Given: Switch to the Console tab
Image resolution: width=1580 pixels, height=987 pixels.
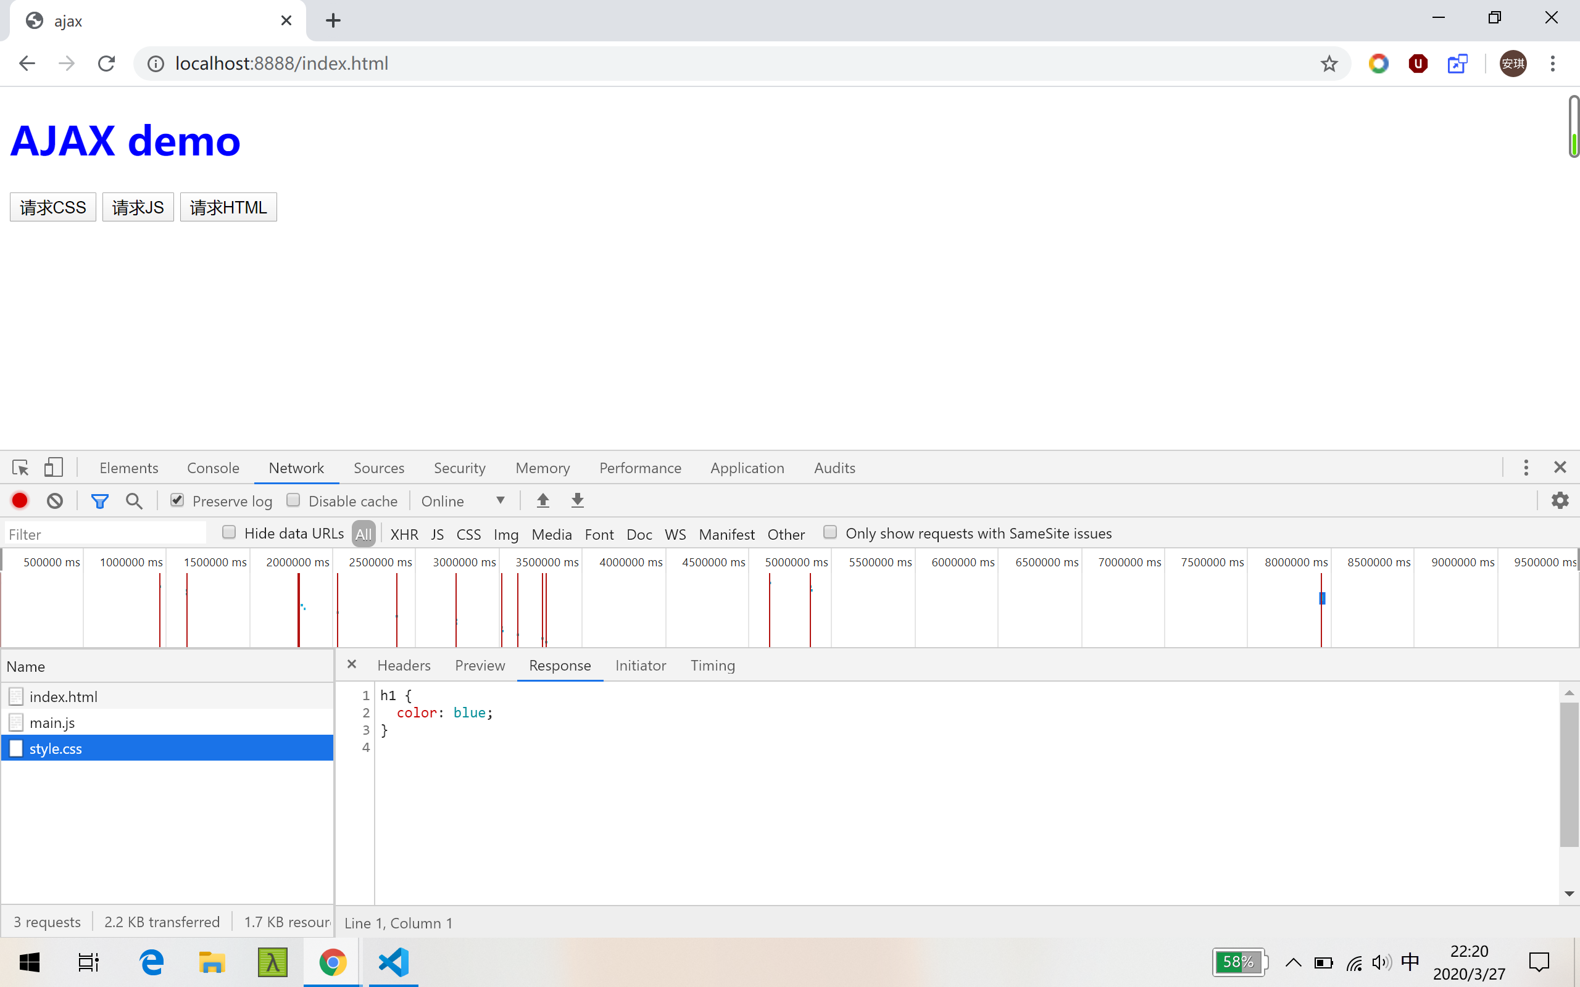Looking at the screenshot, I should coord(213,468).
